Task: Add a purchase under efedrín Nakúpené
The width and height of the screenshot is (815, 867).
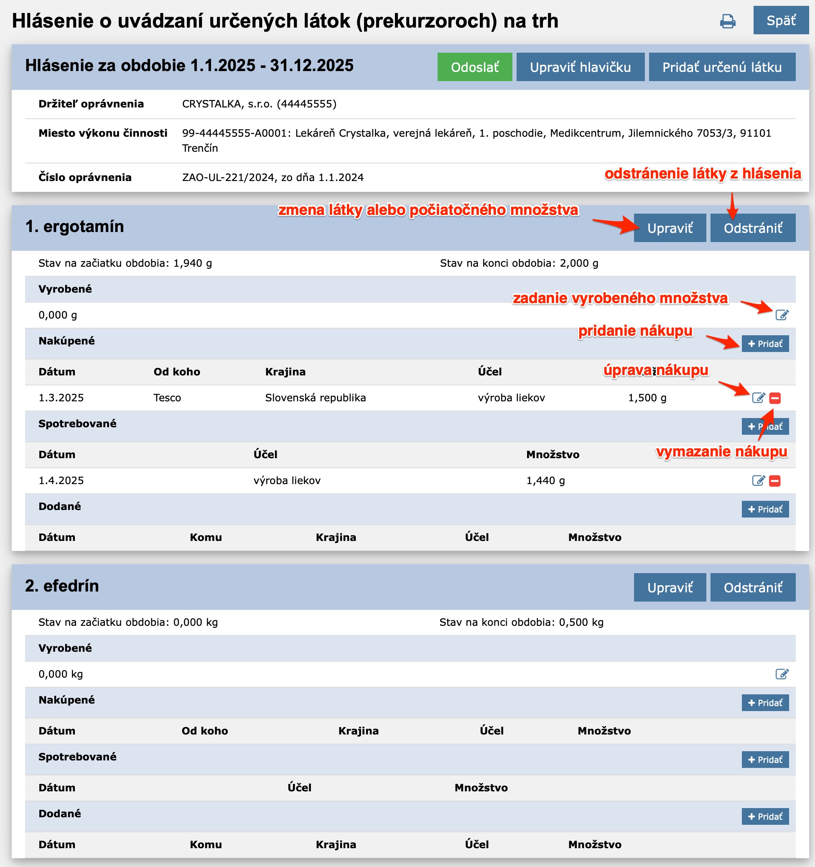Action: (765, 703)
